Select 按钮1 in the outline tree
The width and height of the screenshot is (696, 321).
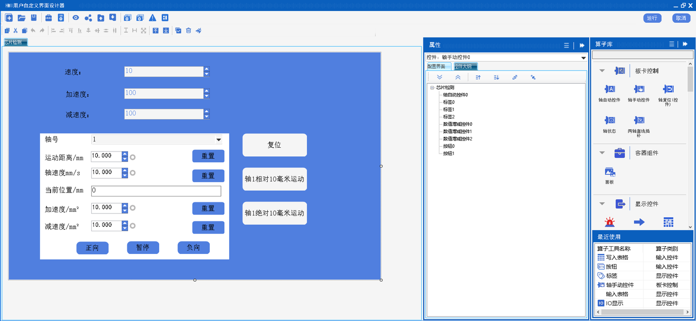(449, 154)
